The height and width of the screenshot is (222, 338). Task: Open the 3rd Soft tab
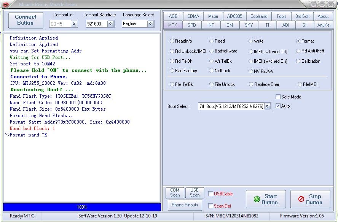tap(303, 16)
